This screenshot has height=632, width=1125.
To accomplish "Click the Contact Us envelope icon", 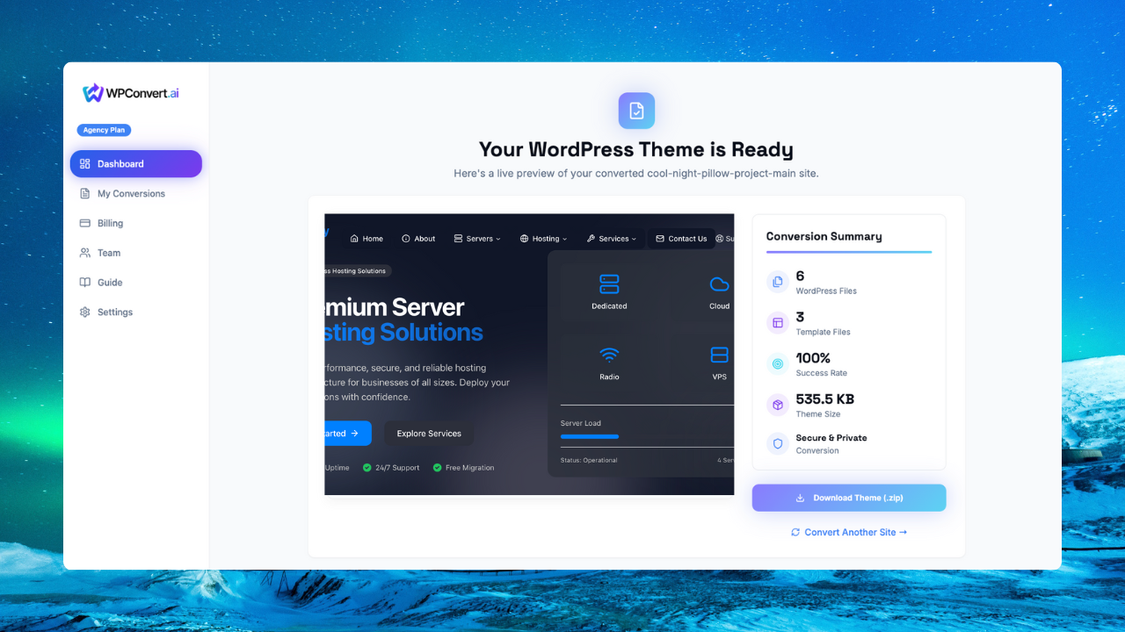I will click(x=660, y=239).
